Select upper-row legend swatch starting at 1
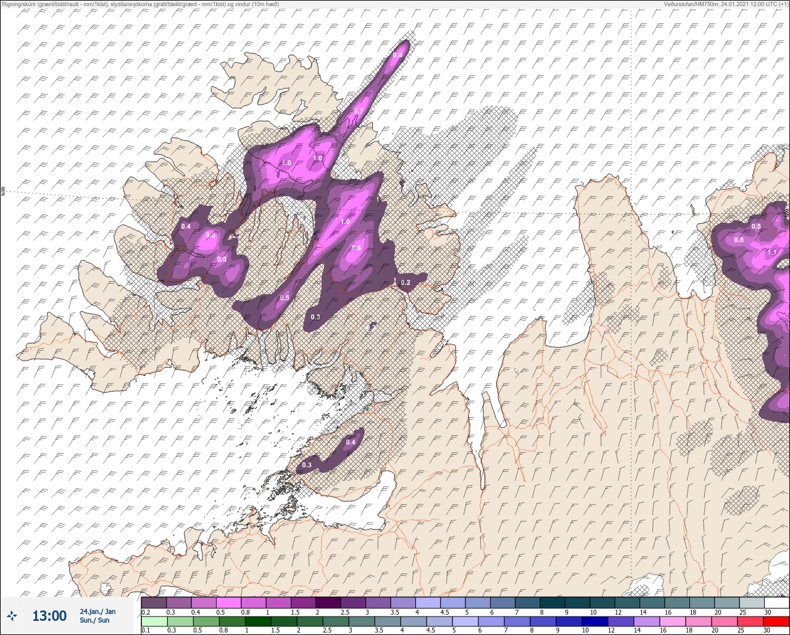This screenshot has width=790, height=635. pyautogui.click(x=278, y=602)
